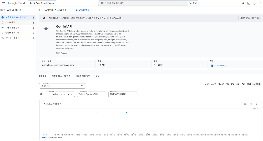Click the 사용자 인증 정보 만들기 button

click(x=250, y=18)
